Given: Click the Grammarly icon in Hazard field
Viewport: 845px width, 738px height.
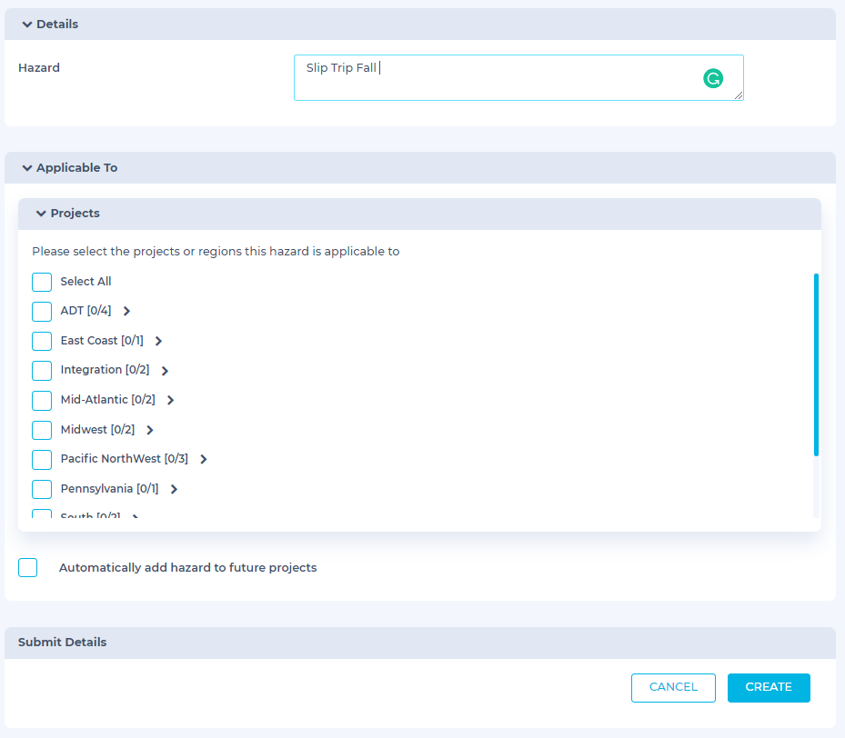Looking at the screenshot, I should pyautogui.click(x=713, y=79).
